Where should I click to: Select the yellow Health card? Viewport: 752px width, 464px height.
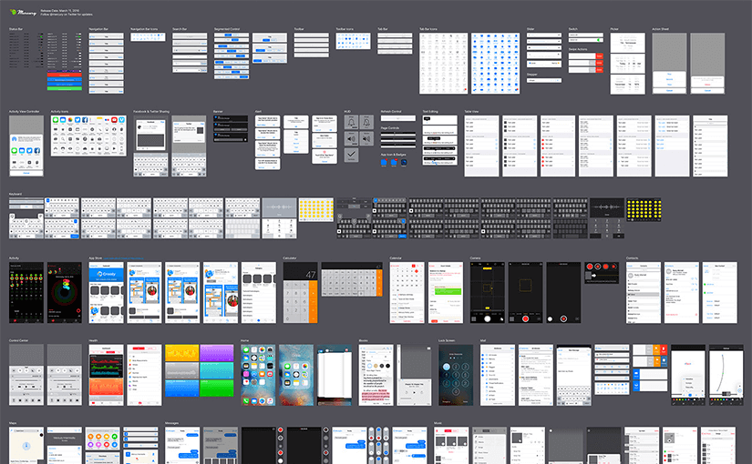click(181, 353)
